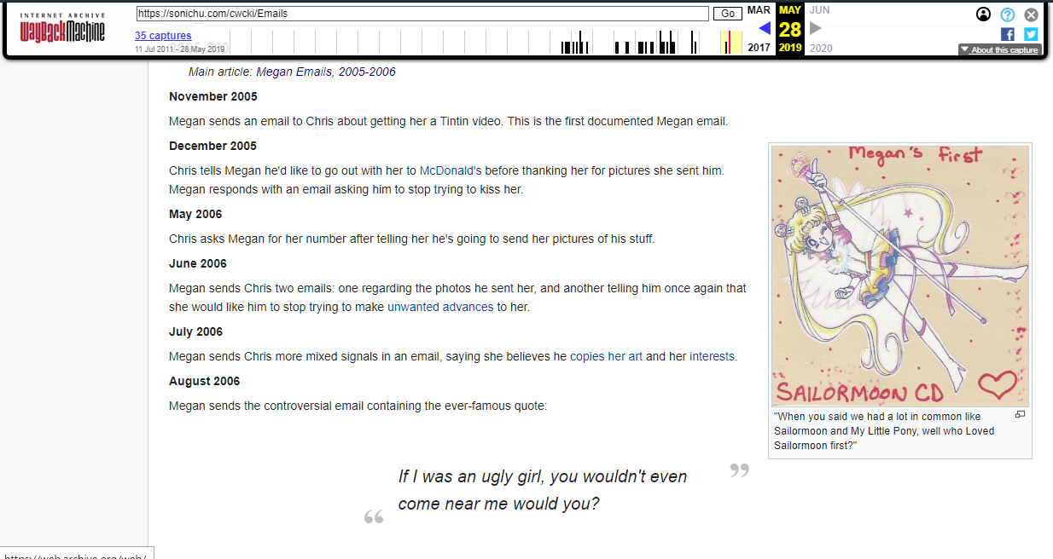
Task: Click the August 2006 heading
Action: click(205, 381)
